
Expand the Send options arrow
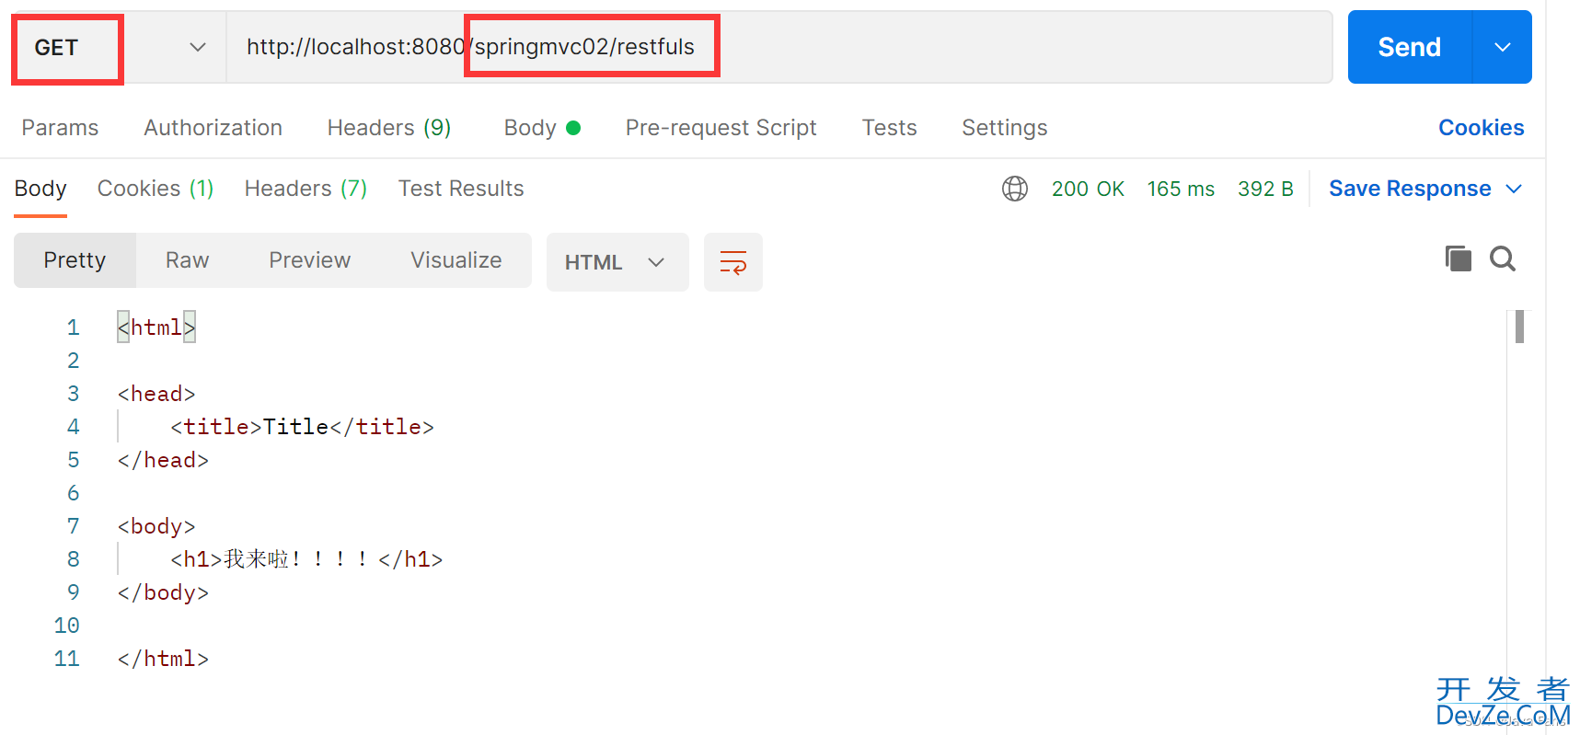point(1503,48)
